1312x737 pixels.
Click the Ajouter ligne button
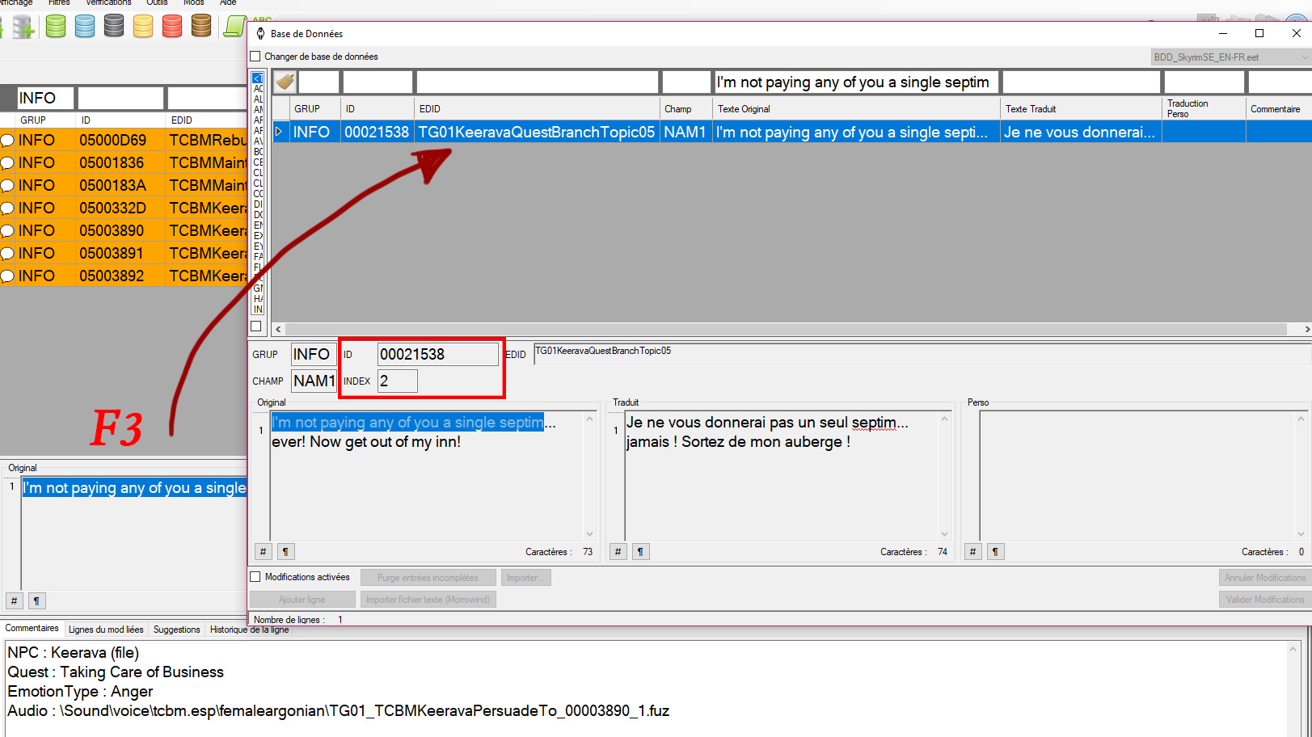click(x=302, y=600)
